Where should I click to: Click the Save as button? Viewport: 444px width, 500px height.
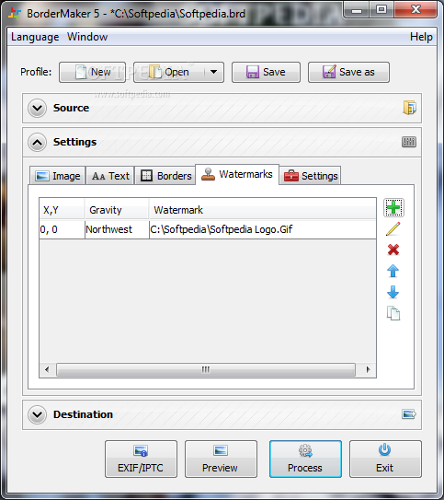(x=348, y=72)
